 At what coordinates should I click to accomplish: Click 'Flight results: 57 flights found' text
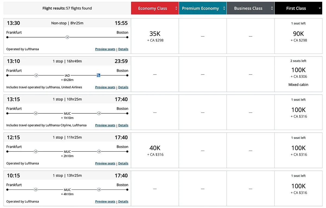pos(67,8)
